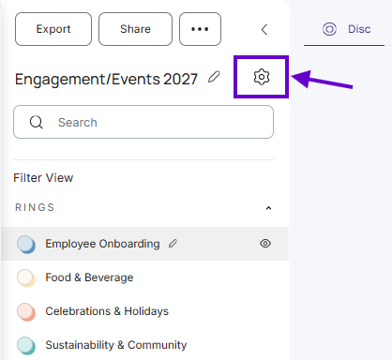Select the Employee Onboarding ring
This screenshot has height=360, width=392.
(145, 244)
